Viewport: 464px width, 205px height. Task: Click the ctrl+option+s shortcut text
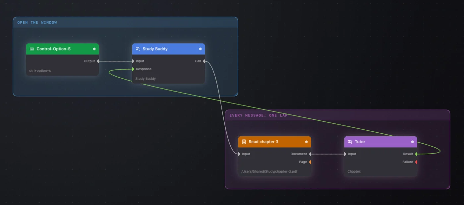[x=40, y=71]
